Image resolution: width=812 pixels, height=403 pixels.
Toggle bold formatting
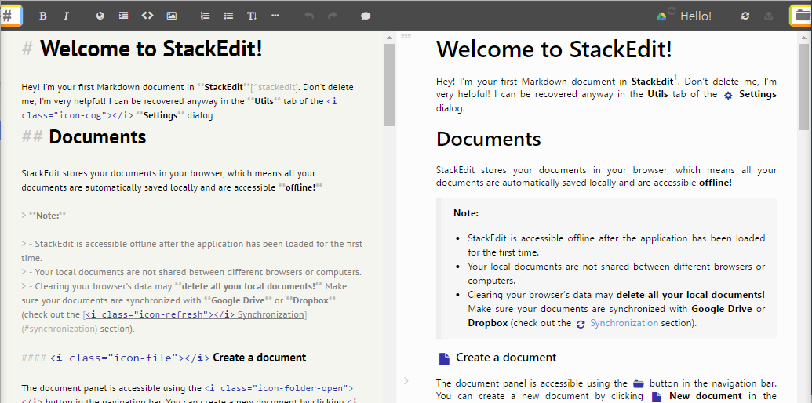coord(43,16)
